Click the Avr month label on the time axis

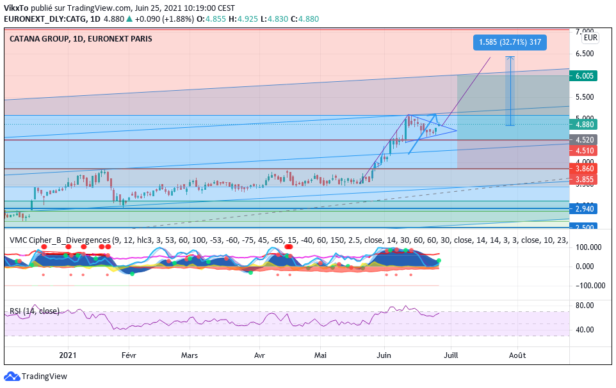click(x=259, y=355)
